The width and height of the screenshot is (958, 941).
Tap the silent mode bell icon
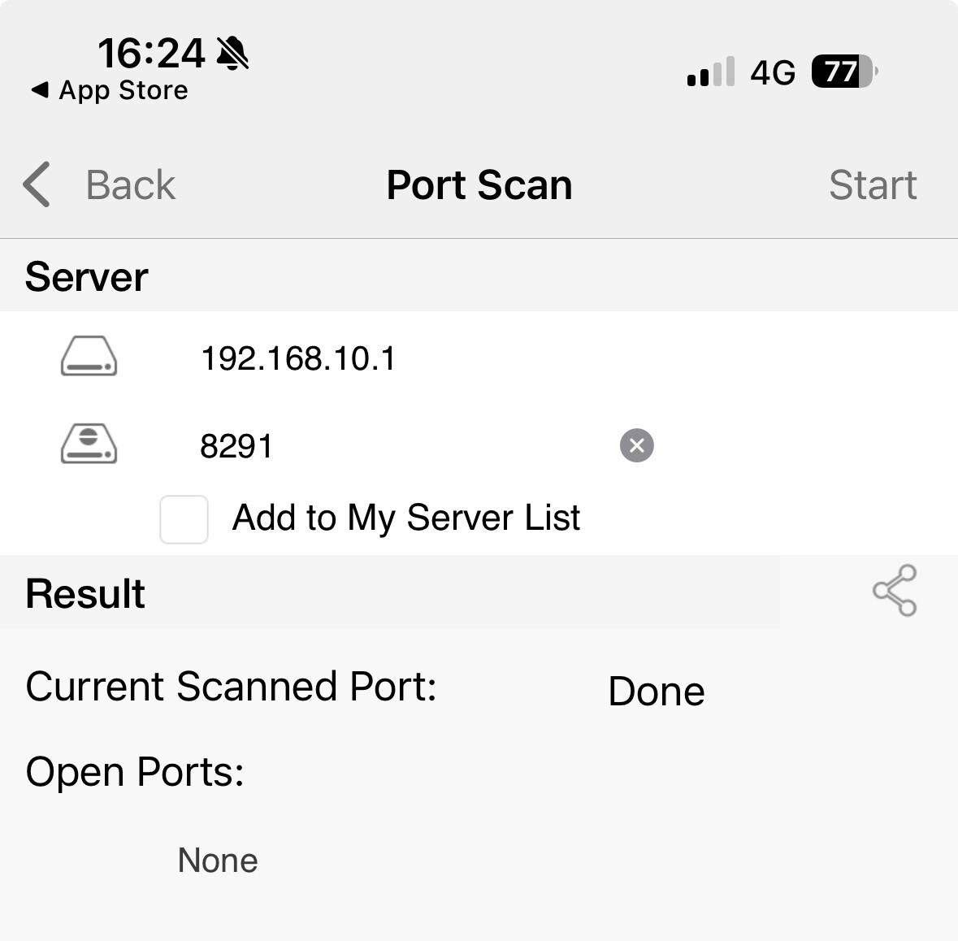(x=233, y=54)
